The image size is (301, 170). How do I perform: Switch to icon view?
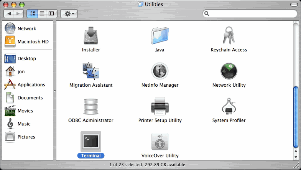tap(32, 13)
